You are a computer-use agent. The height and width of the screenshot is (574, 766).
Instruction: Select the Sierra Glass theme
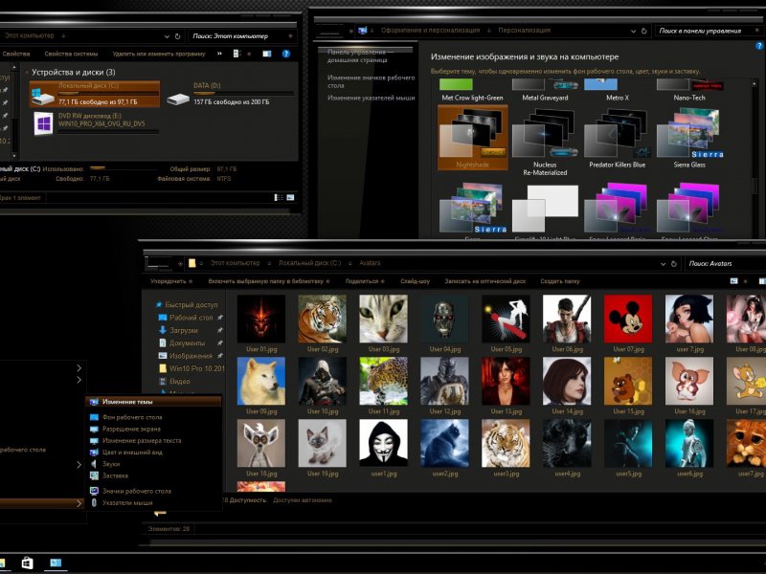[689, 139]
